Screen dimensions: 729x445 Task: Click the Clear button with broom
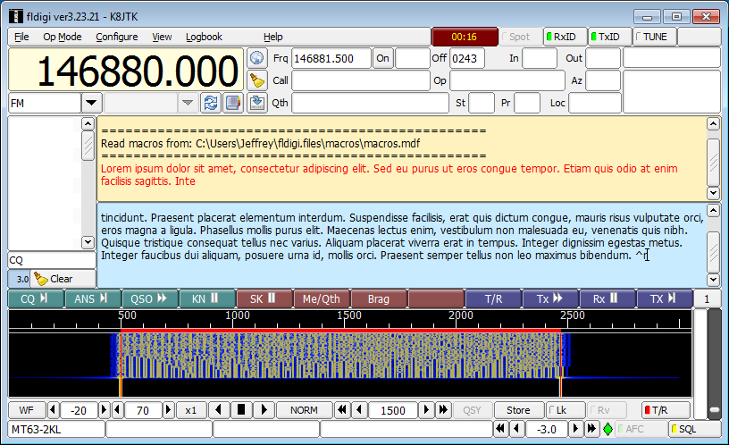pyautogui.click(x=63, y=279)
